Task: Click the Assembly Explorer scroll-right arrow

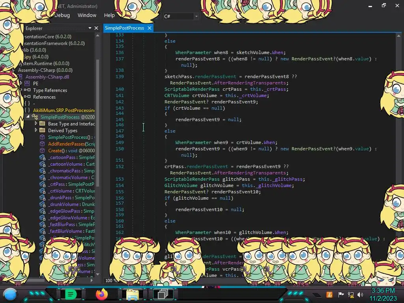Action: coord(92,280)
